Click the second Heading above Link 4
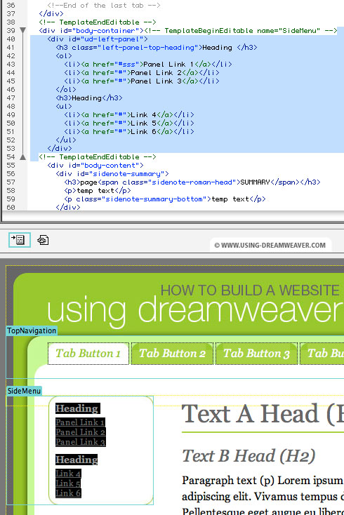 click(x=77, y=459)
